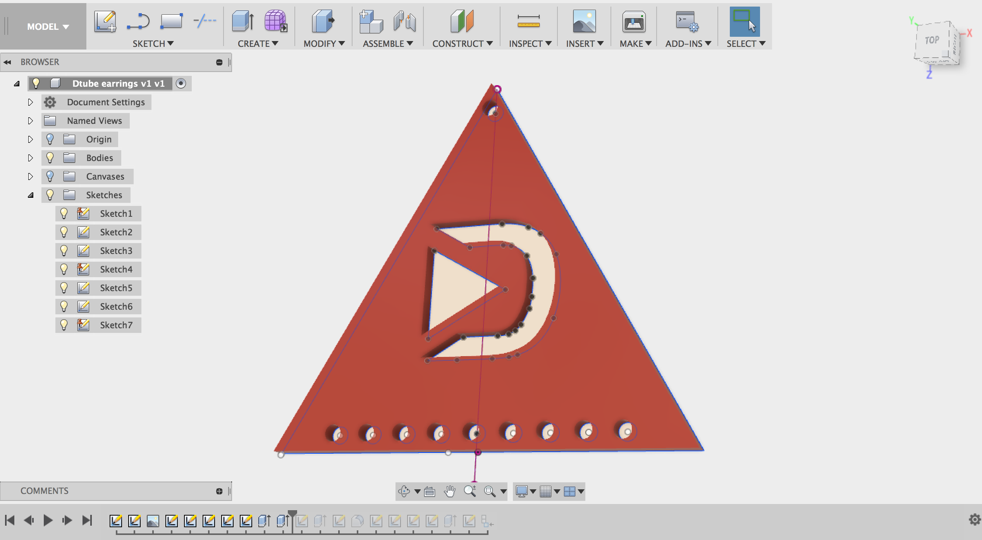
Task: Click the Look At icon
Action: point(430,492)
